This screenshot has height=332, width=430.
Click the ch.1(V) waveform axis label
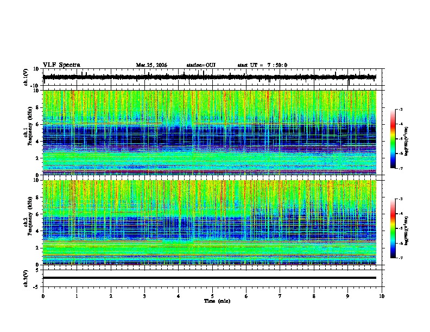click(x=26, y=77)
